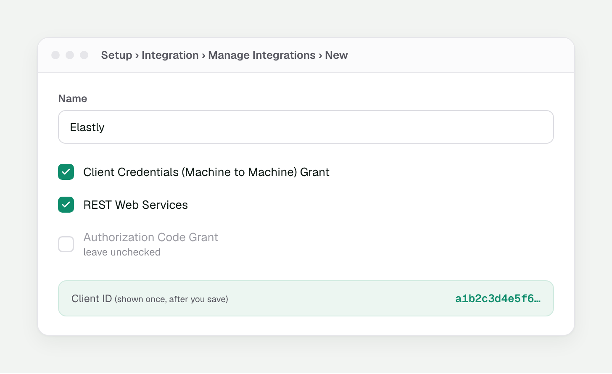This screenshot has height=374, width=612.
Task: Uncheck Client Credentials (Machine to Machine) Grant checkbox
Action: (66, 172)
